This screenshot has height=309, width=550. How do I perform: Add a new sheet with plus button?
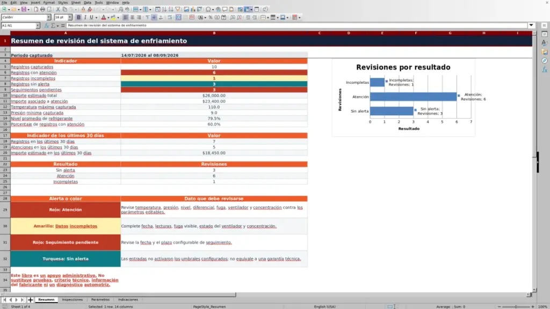[30, 299]
